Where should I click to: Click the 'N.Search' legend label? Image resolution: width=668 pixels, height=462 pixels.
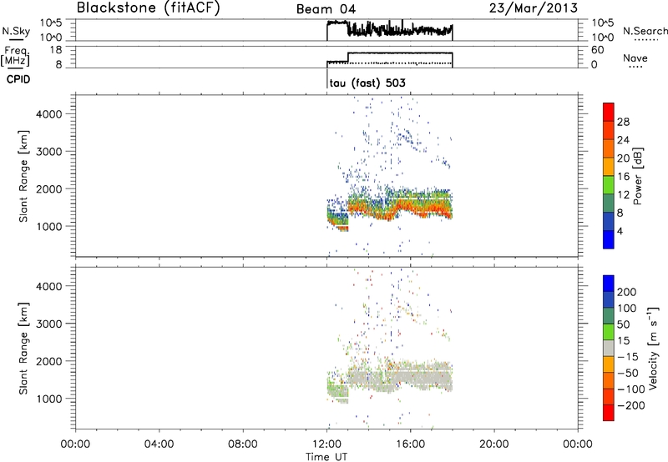[645, 31]
